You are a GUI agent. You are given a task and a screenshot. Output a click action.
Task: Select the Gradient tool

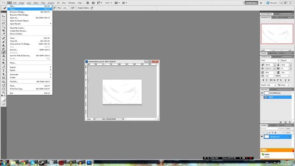tap(4, 56)
